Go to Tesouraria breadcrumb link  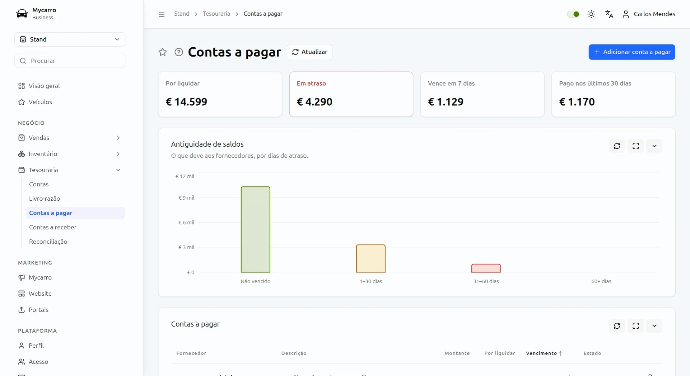(x=216, y=14)
